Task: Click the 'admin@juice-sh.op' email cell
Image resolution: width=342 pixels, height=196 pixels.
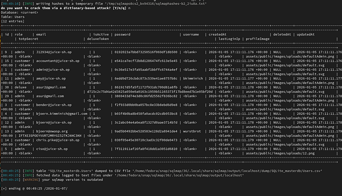Action: [x=53, y=70]
